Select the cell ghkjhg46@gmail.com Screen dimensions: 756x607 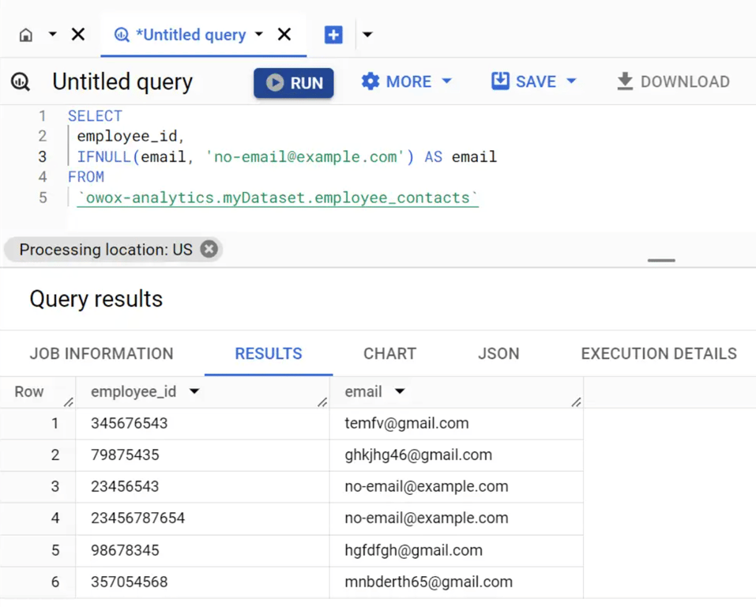click(x=456, y=455)
